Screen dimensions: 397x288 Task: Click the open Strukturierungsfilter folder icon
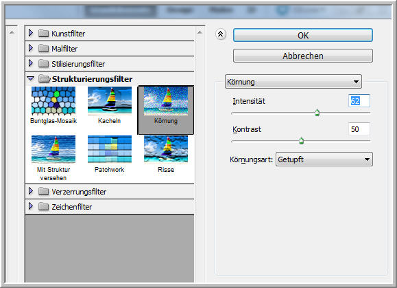pos(45,79)
